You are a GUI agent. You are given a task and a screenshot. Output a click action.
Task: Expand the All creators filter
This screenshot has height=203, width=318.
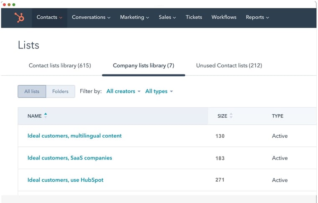(x=123, y=91)
